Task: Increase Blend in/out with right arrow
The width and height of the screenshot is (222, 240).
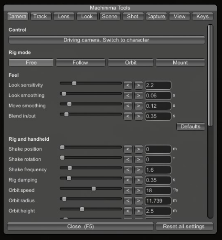Action: point(138,116)
